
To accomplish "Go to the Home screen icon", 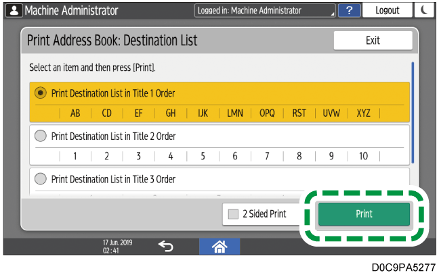I will (x=219, y=247).
